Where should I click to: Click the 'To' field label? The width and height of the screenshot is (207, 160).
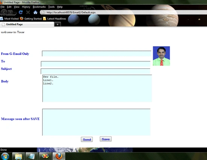pos(3,61)
